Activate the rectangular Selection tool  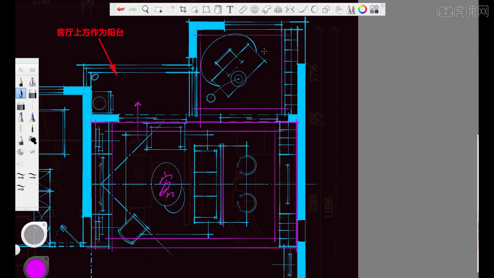158,10
